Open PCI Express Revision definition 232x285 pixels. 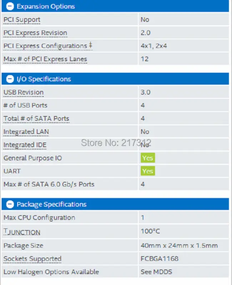pos(35,33)
